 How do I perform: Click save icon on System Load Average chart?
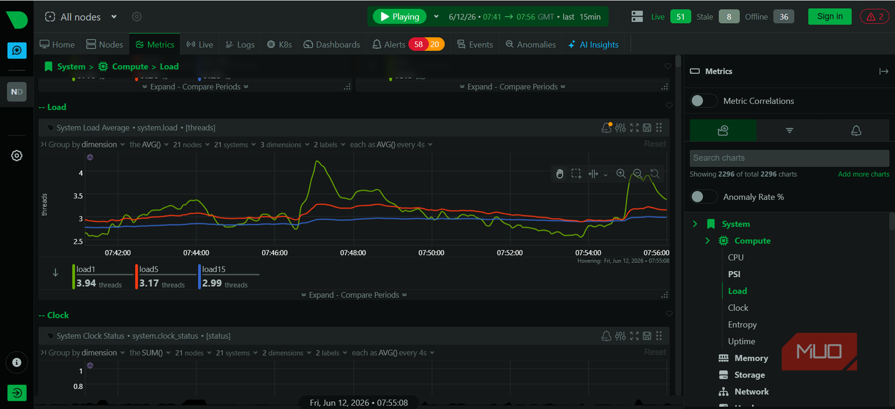click(647, 128)
